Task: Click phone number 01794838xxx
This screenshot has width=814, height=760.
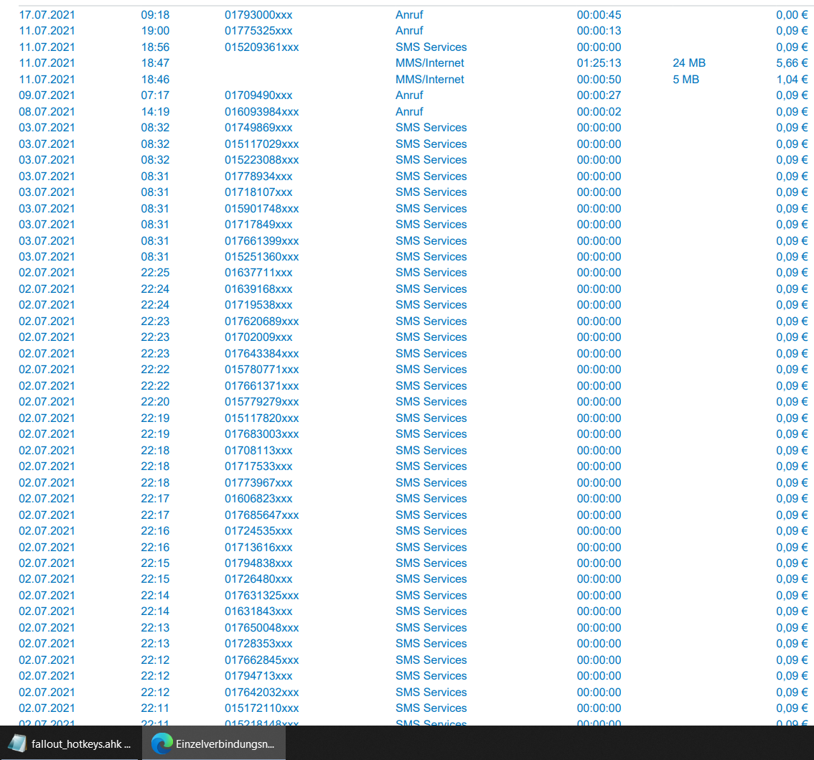Action: click(258, 563)
